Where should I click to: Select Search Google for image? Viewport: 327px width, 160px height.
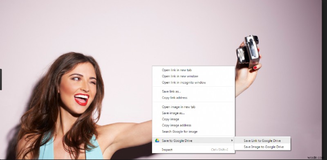coord(193,132)
